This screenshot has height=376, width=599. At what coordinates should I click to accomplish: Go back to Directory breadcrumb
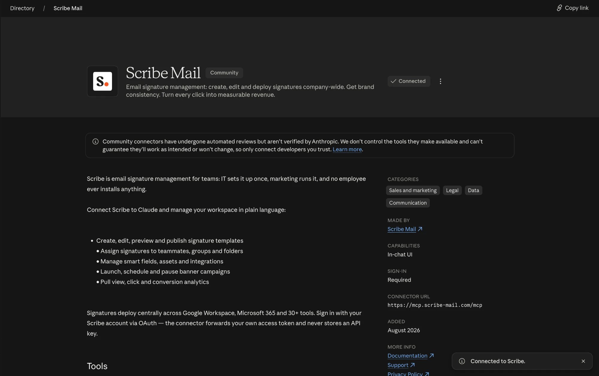pyautogui.click(x=22, y=8)
